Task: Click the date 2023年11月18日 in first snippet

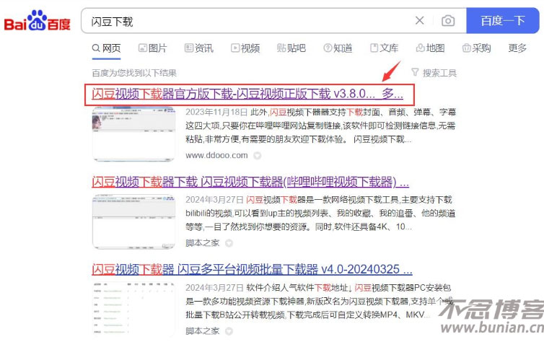Action: coord(216,112)
